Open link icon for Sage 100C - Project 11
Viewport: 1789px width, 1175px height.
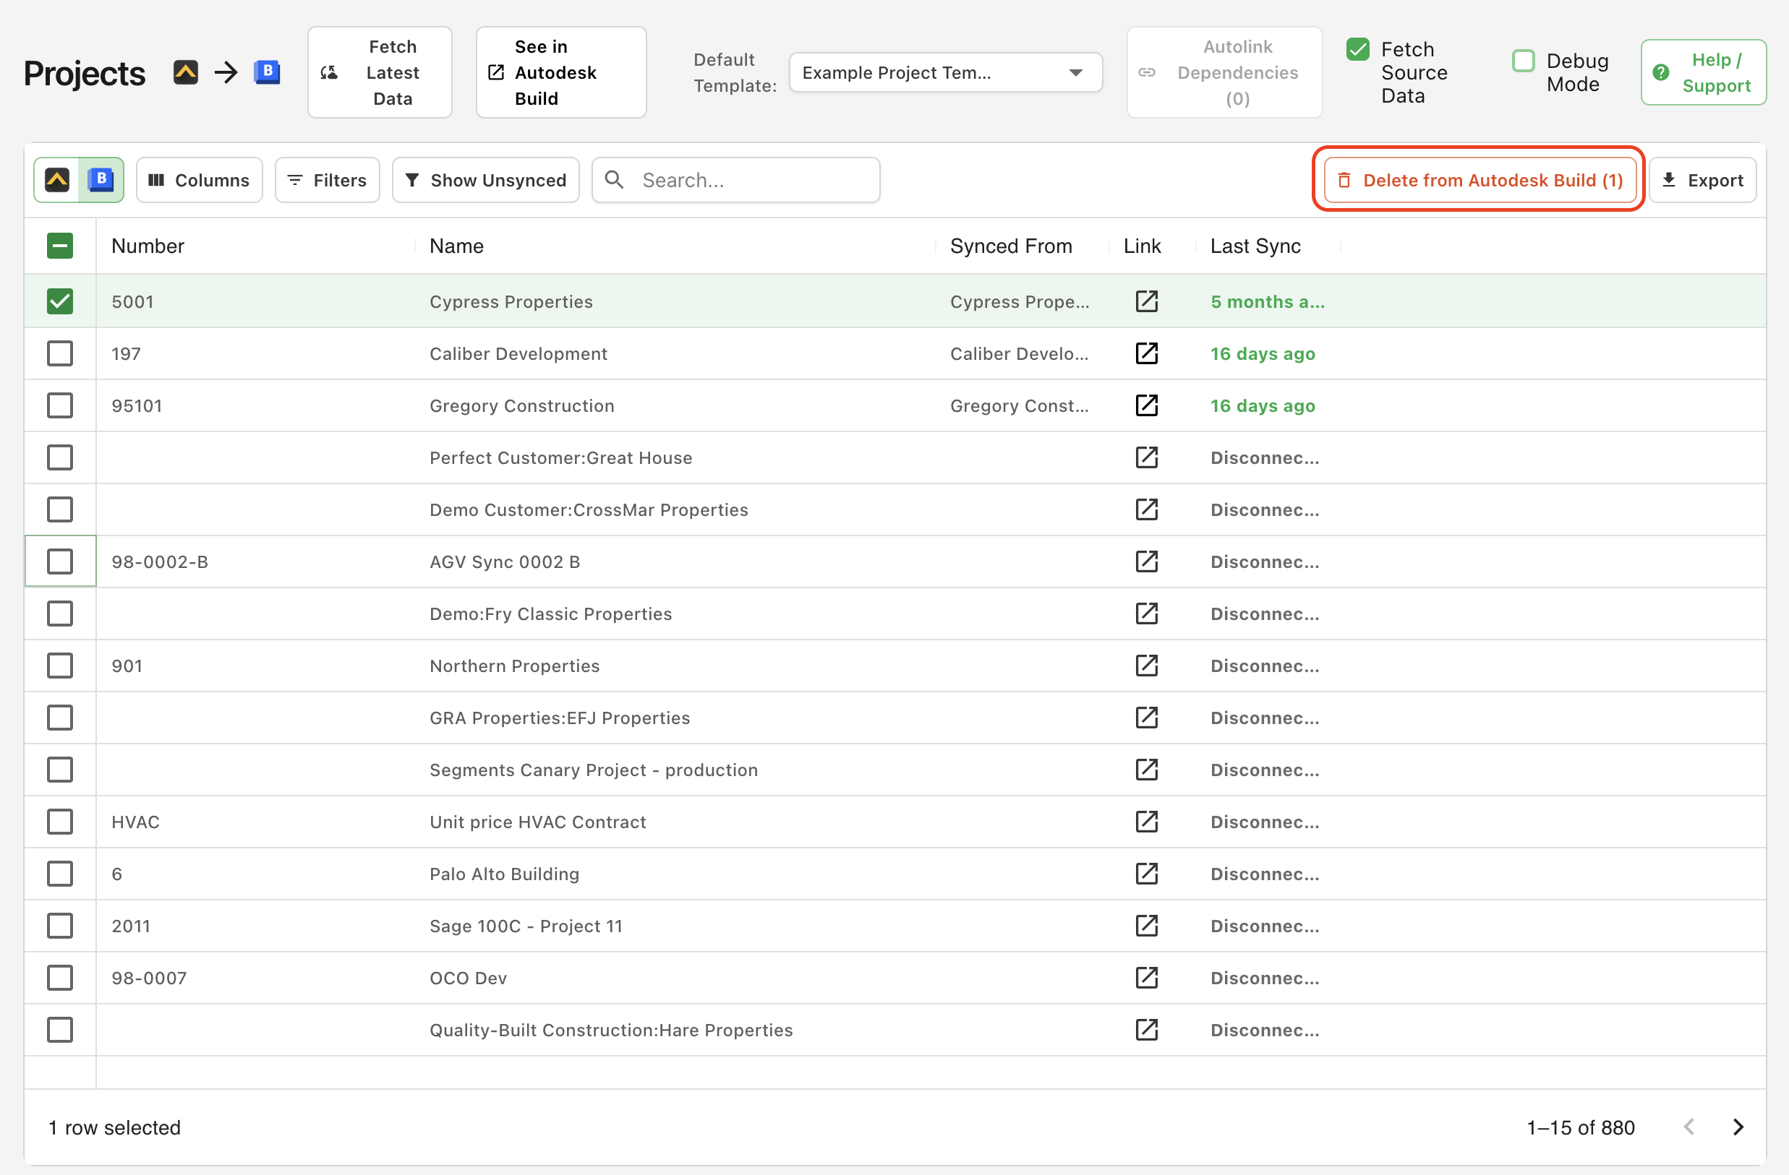pos(1146,926)
